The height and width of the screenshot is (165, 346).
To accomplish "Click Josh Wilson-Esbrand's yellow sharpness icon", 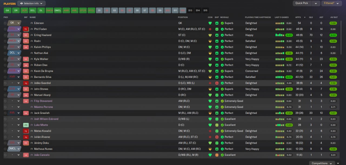I will pyautogui.click(x=217, y=119).
